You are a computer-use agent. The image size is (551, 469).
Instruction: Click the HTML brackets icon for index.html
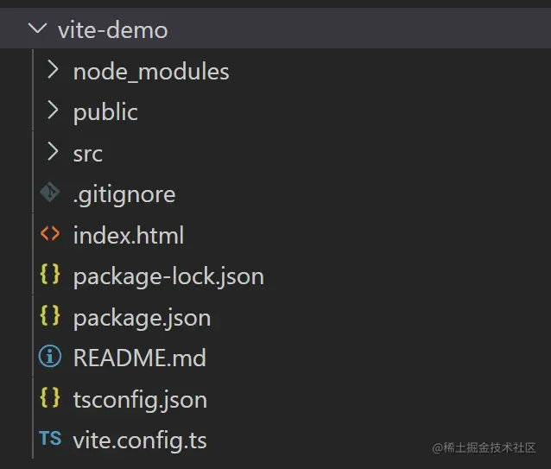(50, 234)
